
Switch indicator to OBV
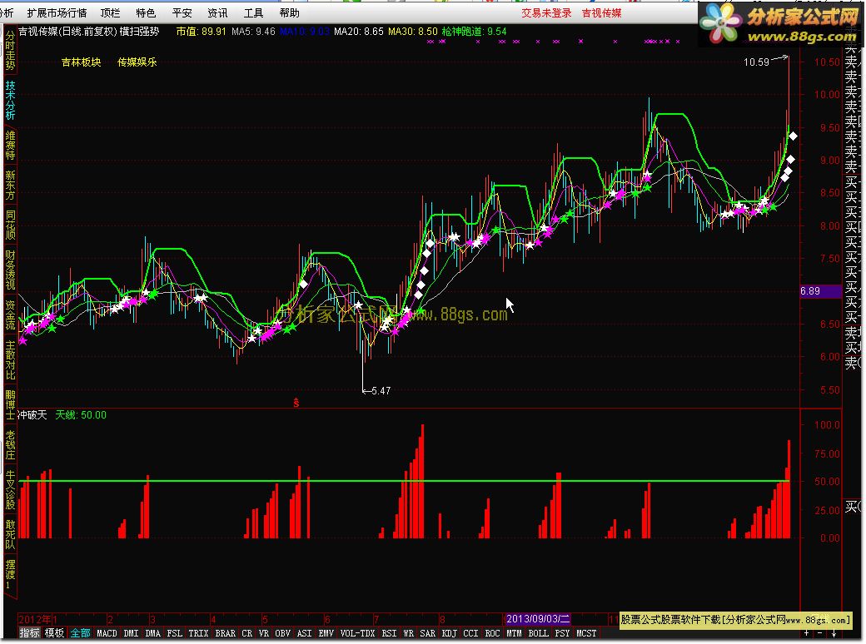click(x=283, y=633)
